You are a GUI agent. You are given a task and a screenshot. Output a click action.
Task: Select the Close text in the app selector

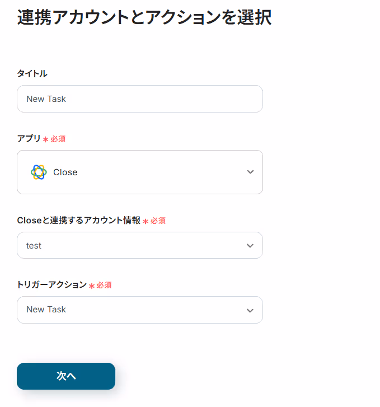(65, 172)
